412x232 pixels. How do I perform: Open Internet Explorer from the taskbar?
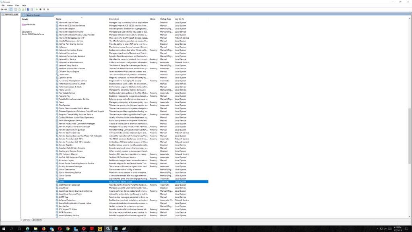(27, 229)
